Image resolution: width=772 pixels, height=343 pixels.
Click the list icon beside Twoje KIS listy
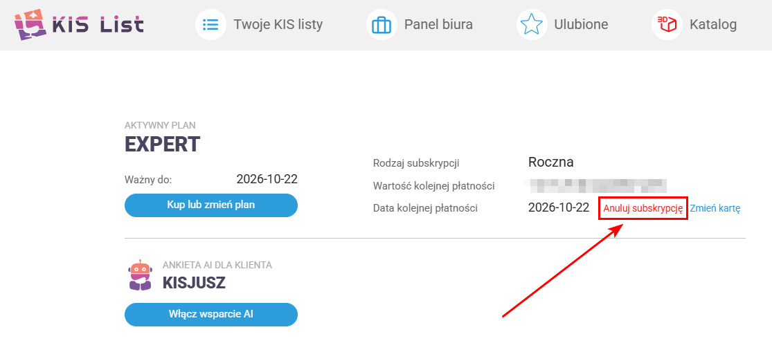pos(210,25)
